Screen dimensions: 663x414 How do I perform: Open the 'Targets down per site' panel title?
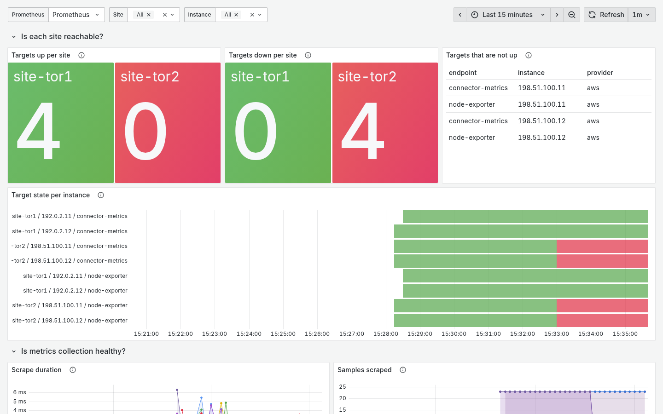[263, 55]
